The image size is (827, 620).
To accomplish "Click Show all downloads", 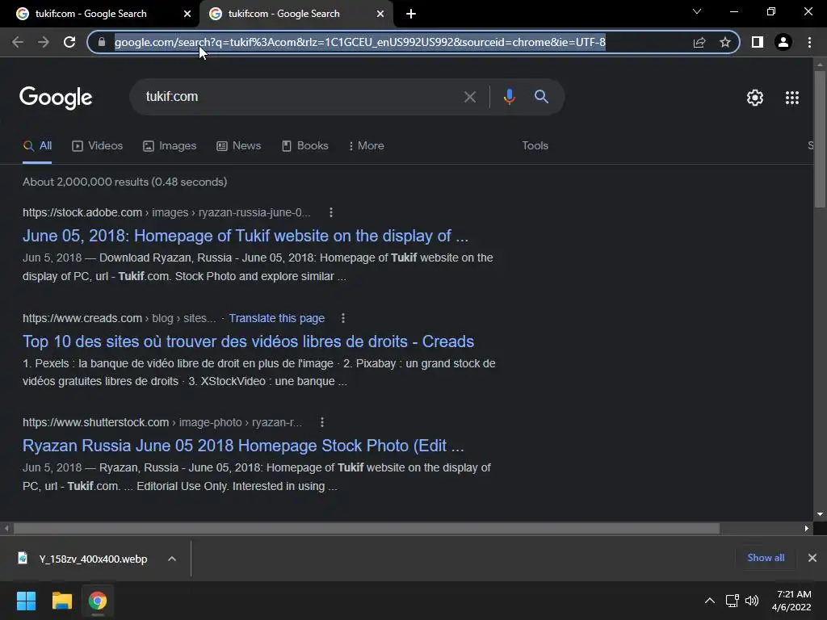I will pyautogui.click(x=766, y=558).
